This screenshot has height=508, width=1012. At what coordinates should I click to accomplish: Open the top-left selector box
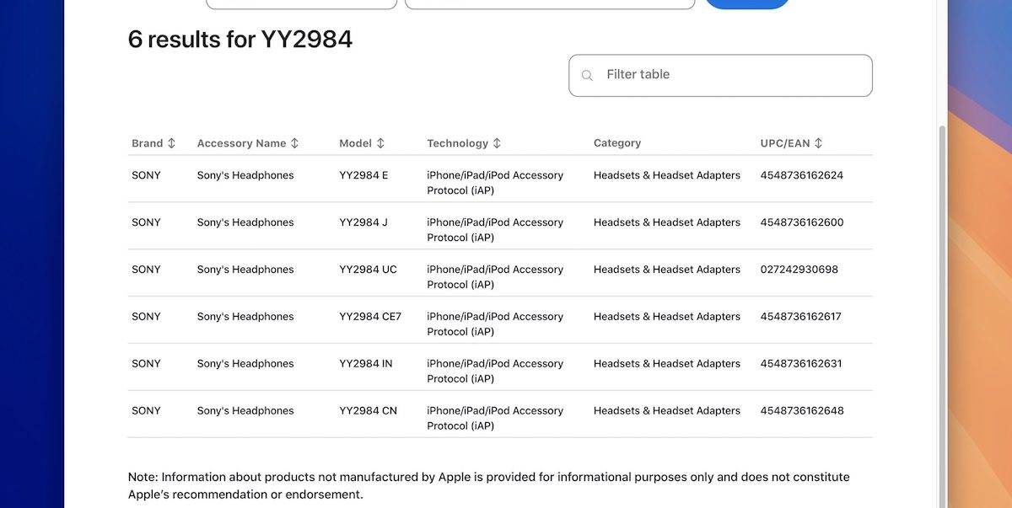tap(301, 3)
